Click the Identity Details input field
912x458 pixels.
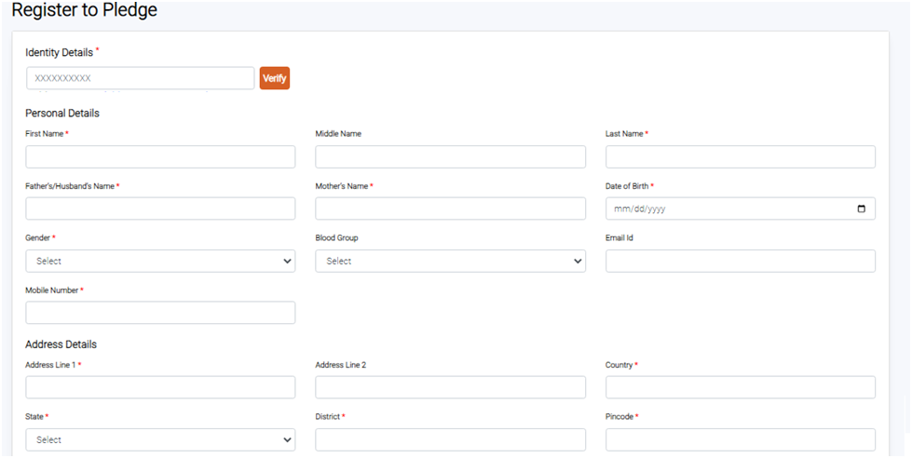click(140, 78)
